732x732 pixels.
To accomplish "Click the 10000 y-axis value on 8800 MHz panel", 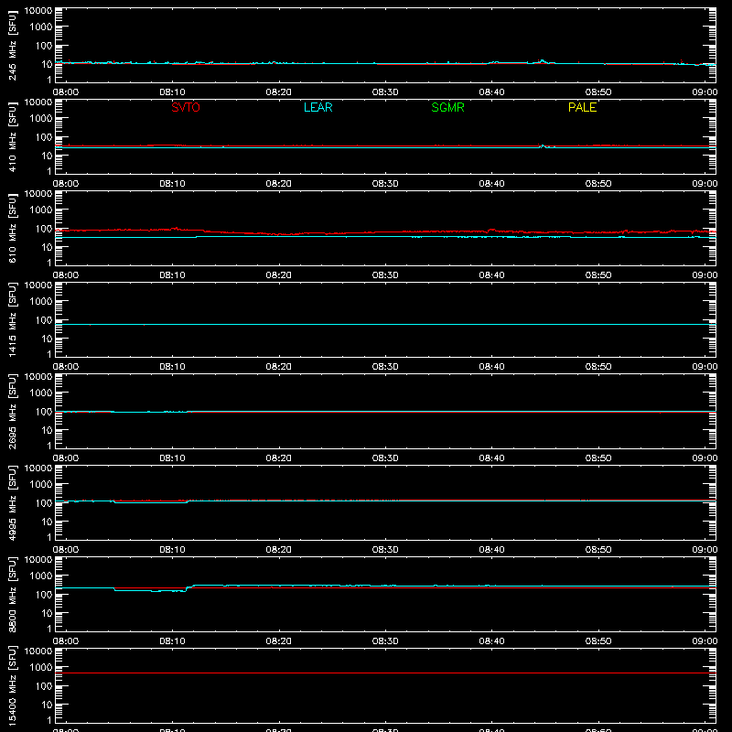I will click(x=38, y=560).
